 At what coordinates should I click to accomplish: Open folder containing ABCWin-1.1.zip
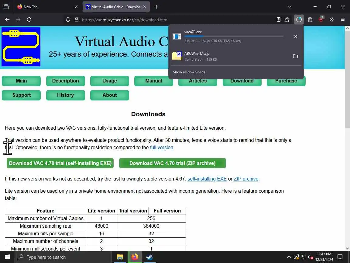tap(295, 56)
